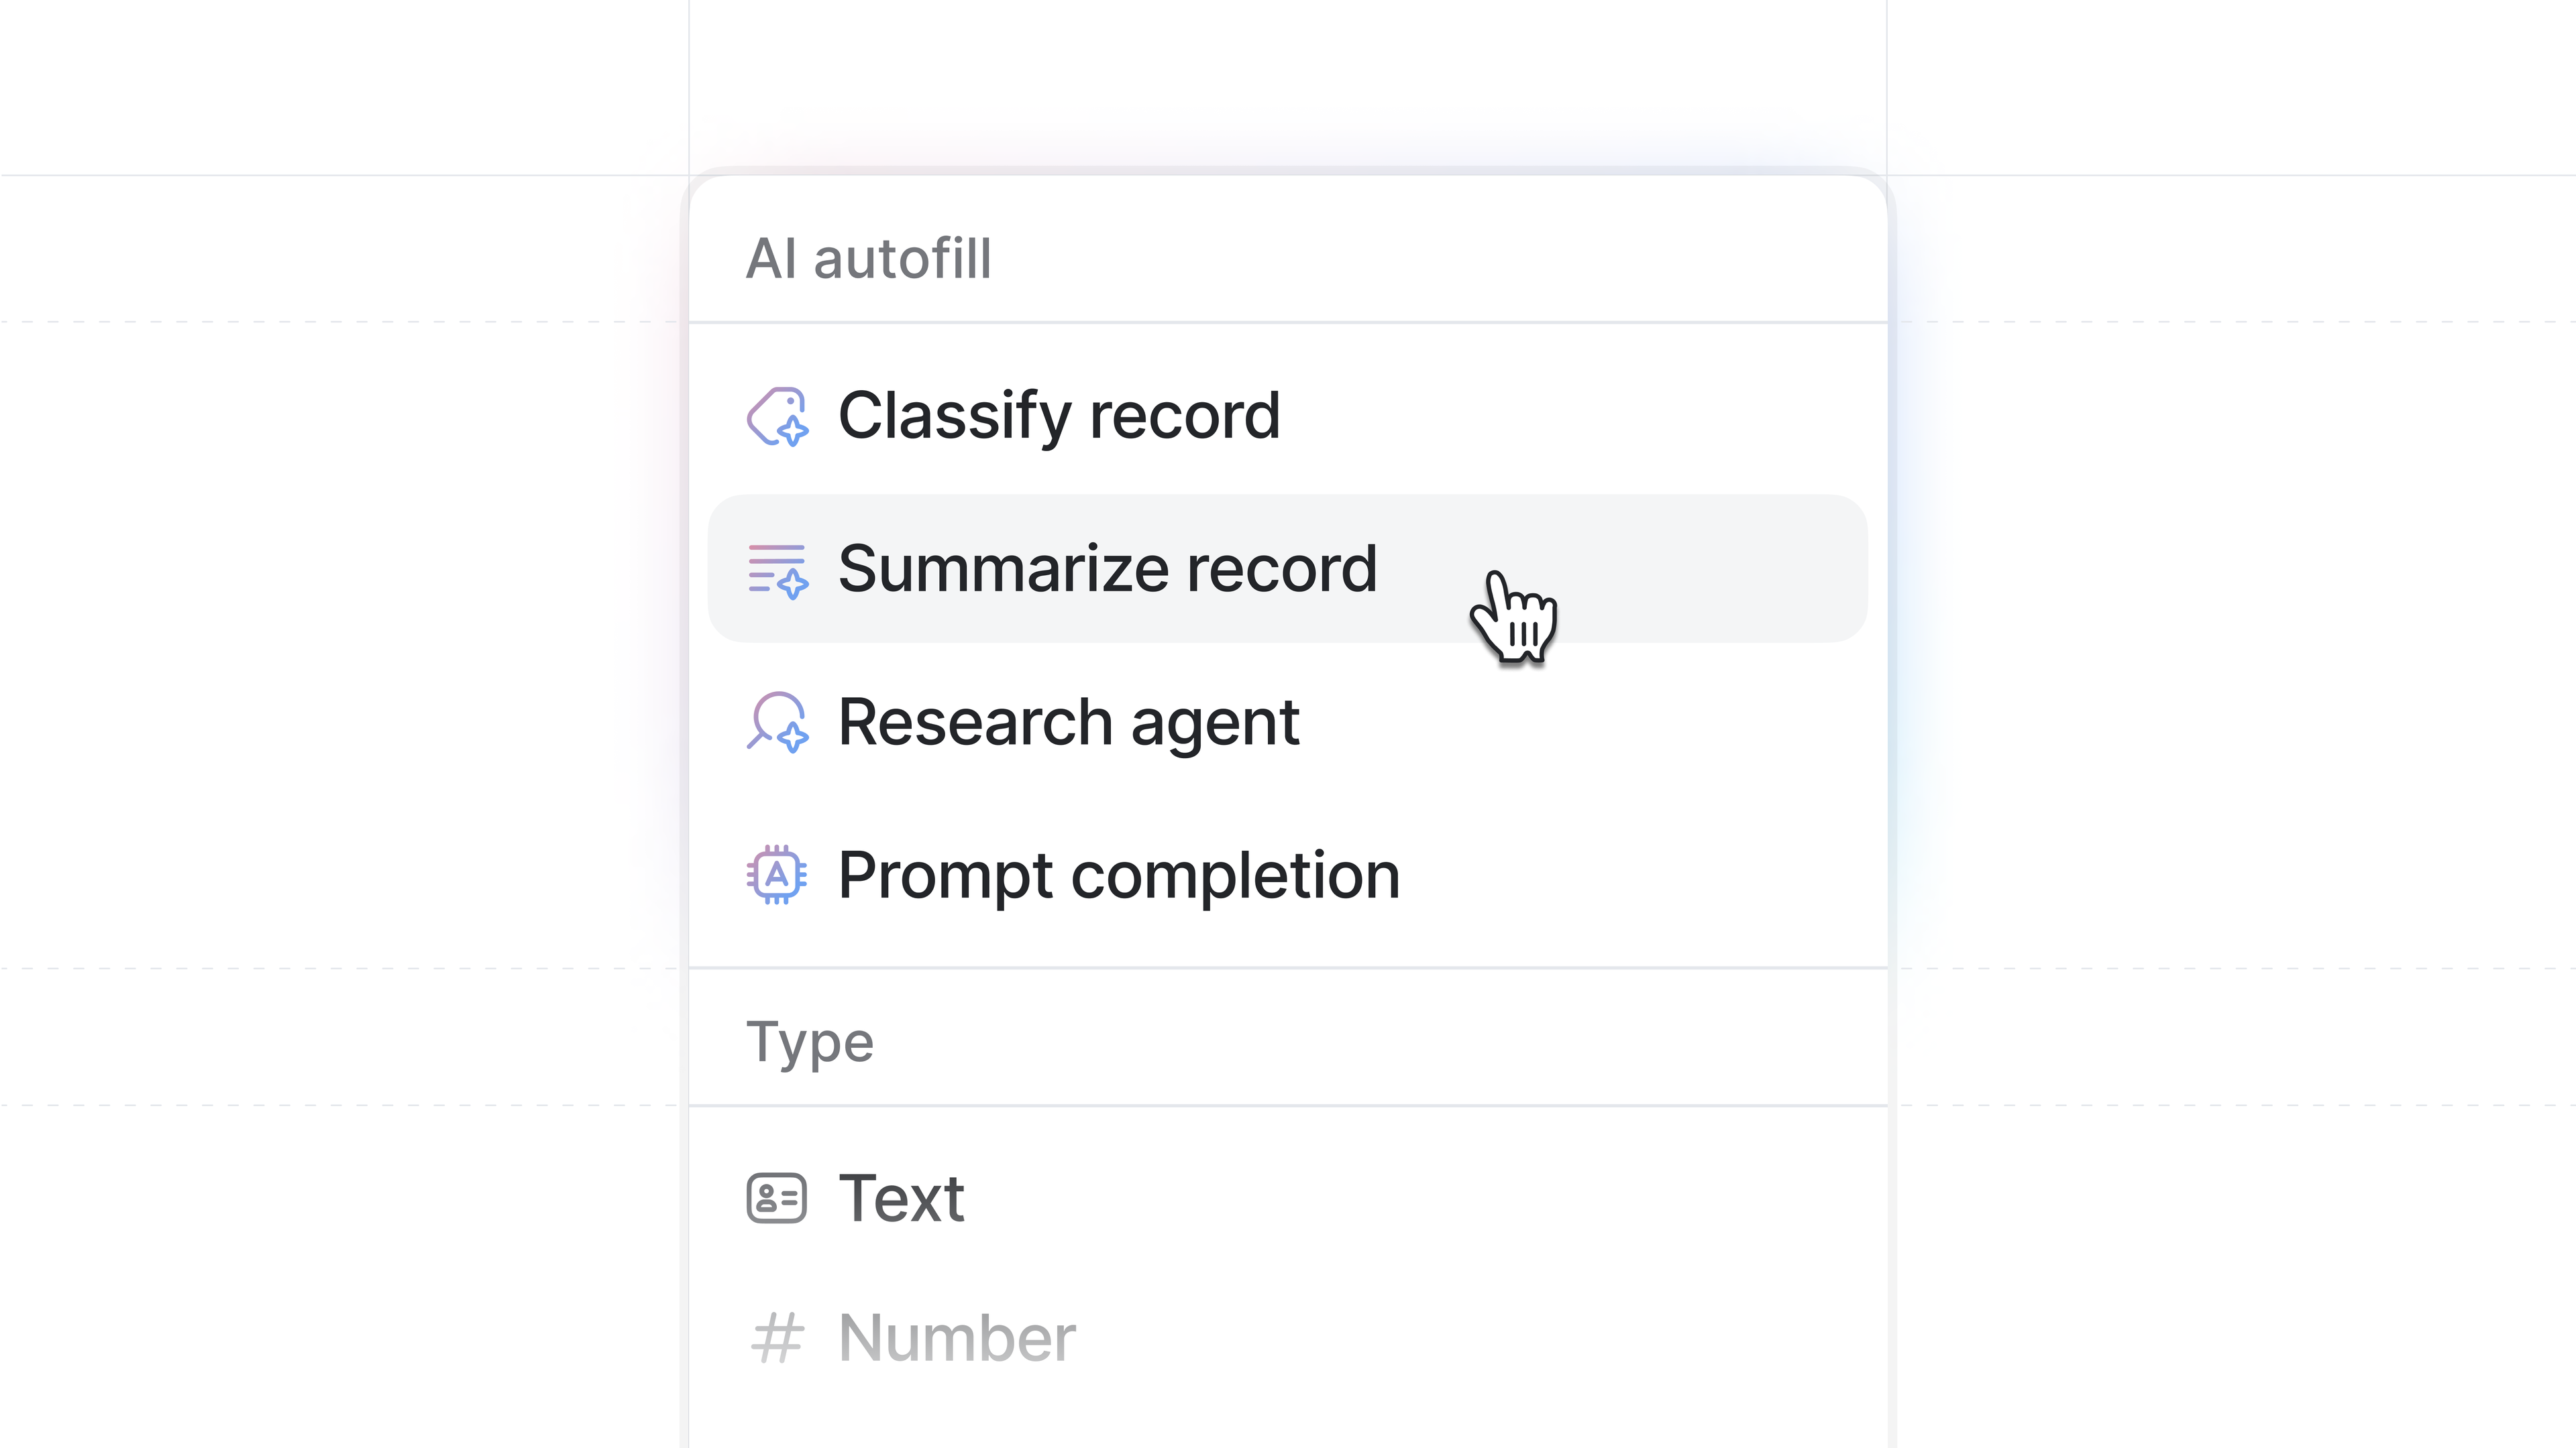Pick the "Research agent" autofill label
Screen dimensions: 2576x1448
(x=1068, y=721)
